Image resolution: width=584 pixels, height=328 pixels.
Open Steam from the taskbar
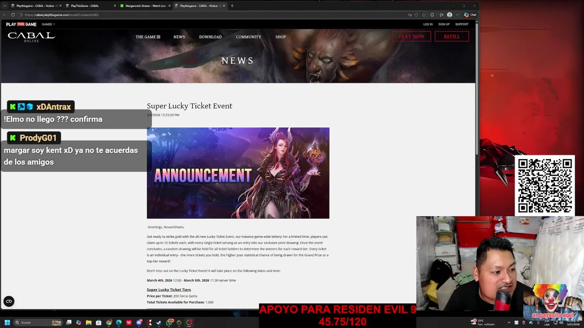pyautogui.click(x=159, y=323)
